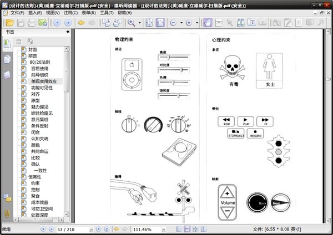Jump to the first page button
This screenshot has height=235, width=333.
[44, 229]
